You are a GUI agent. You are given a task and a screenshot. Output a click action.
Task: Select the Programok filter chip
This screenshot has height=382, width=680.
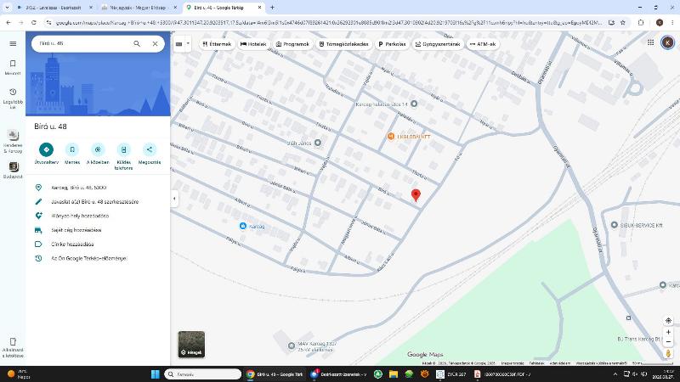pyautogui.click(x=292, y=44)
